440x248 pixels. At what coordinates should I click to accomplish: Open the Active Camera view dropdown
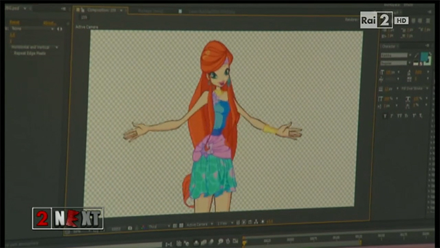pos(200,224)
